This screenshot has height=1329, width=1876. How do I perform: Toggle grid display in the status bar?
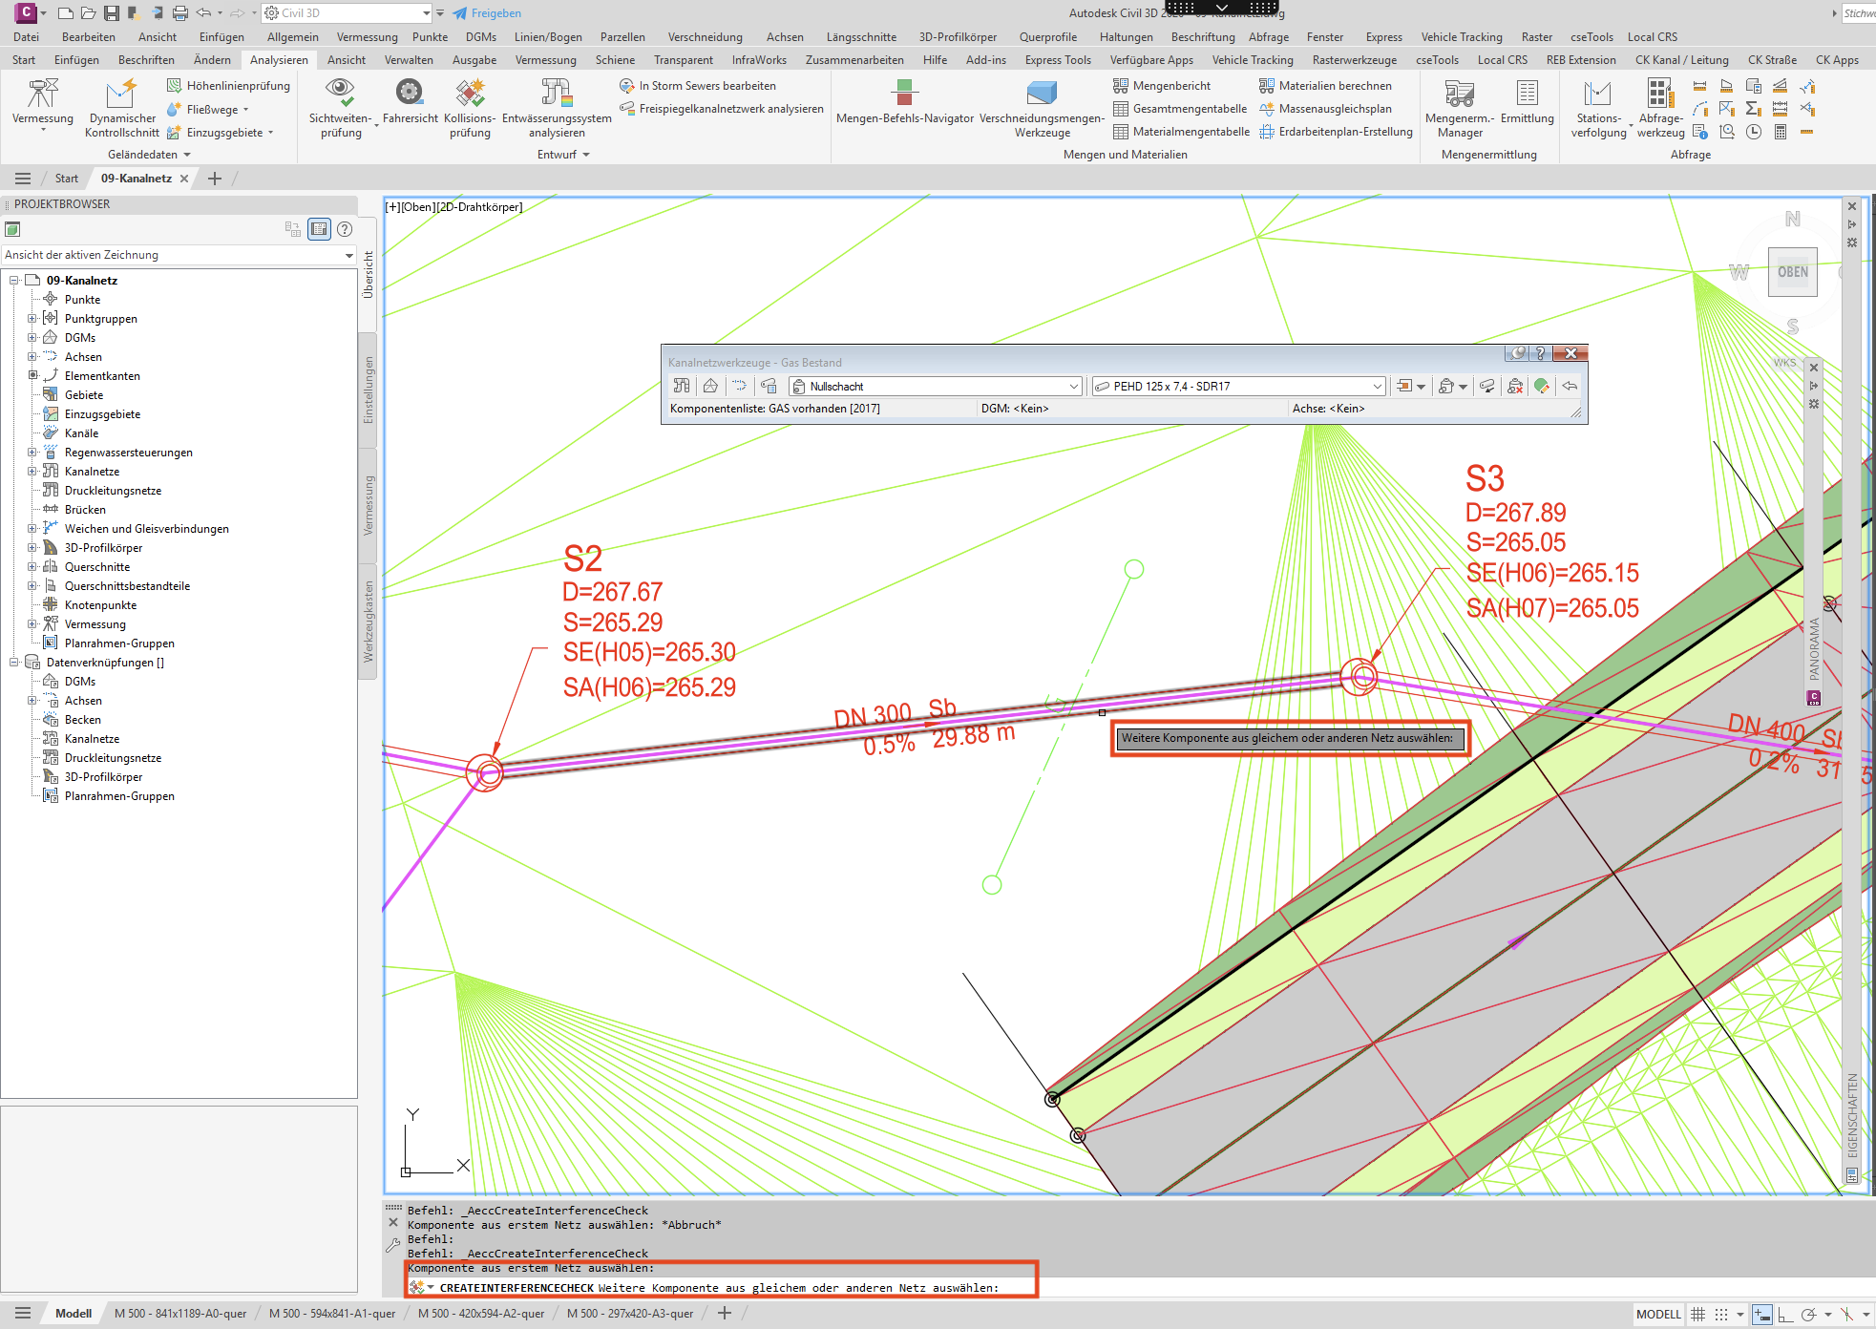point(1697,1315)
